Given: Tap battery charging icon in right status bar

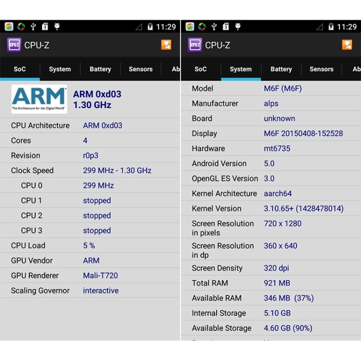Looking at the screenshot, I should click(x=331, y=26).
